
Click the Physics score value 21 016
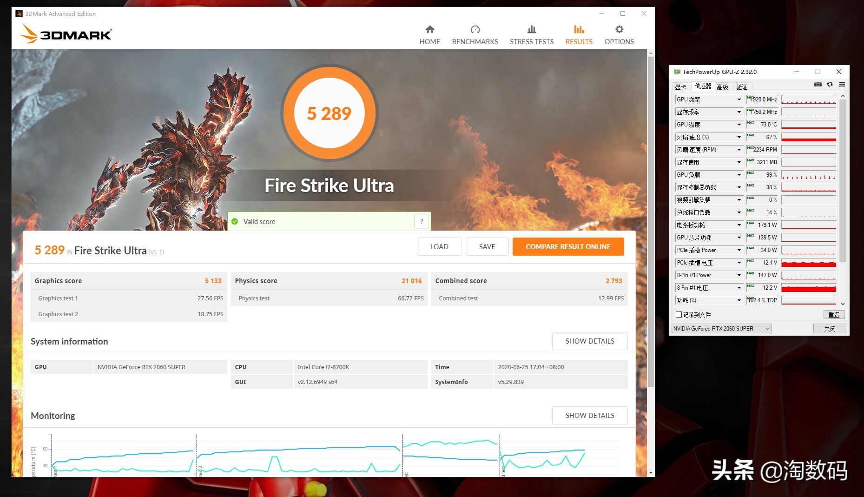(x=412, y=281)
